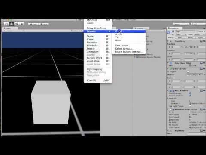Choose Bring All to Front
This screenshot has height=155, width=206.
[98, 28]
